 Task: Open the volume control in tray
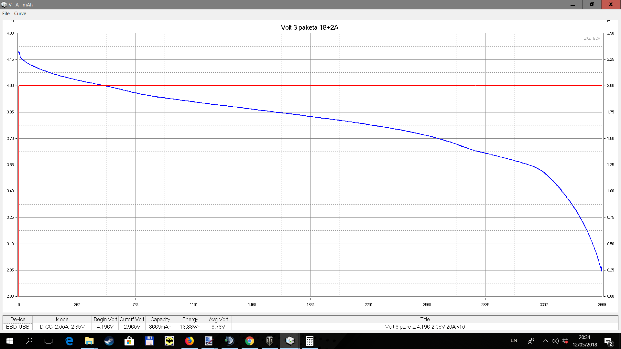click(x=555, y=341)
